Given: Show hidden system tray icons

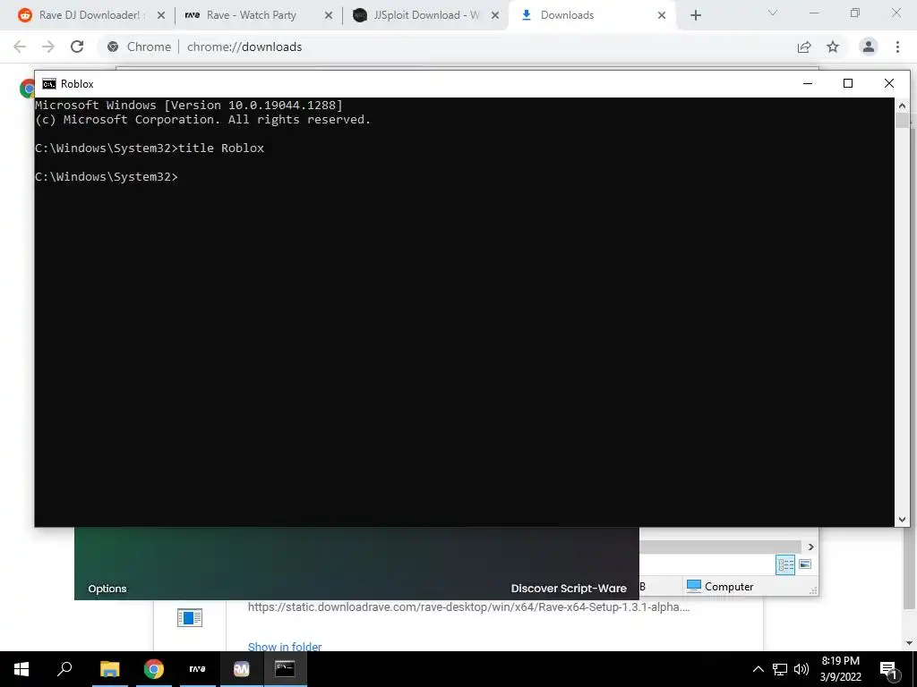Looking at the screenshot, I should point(758,669).
